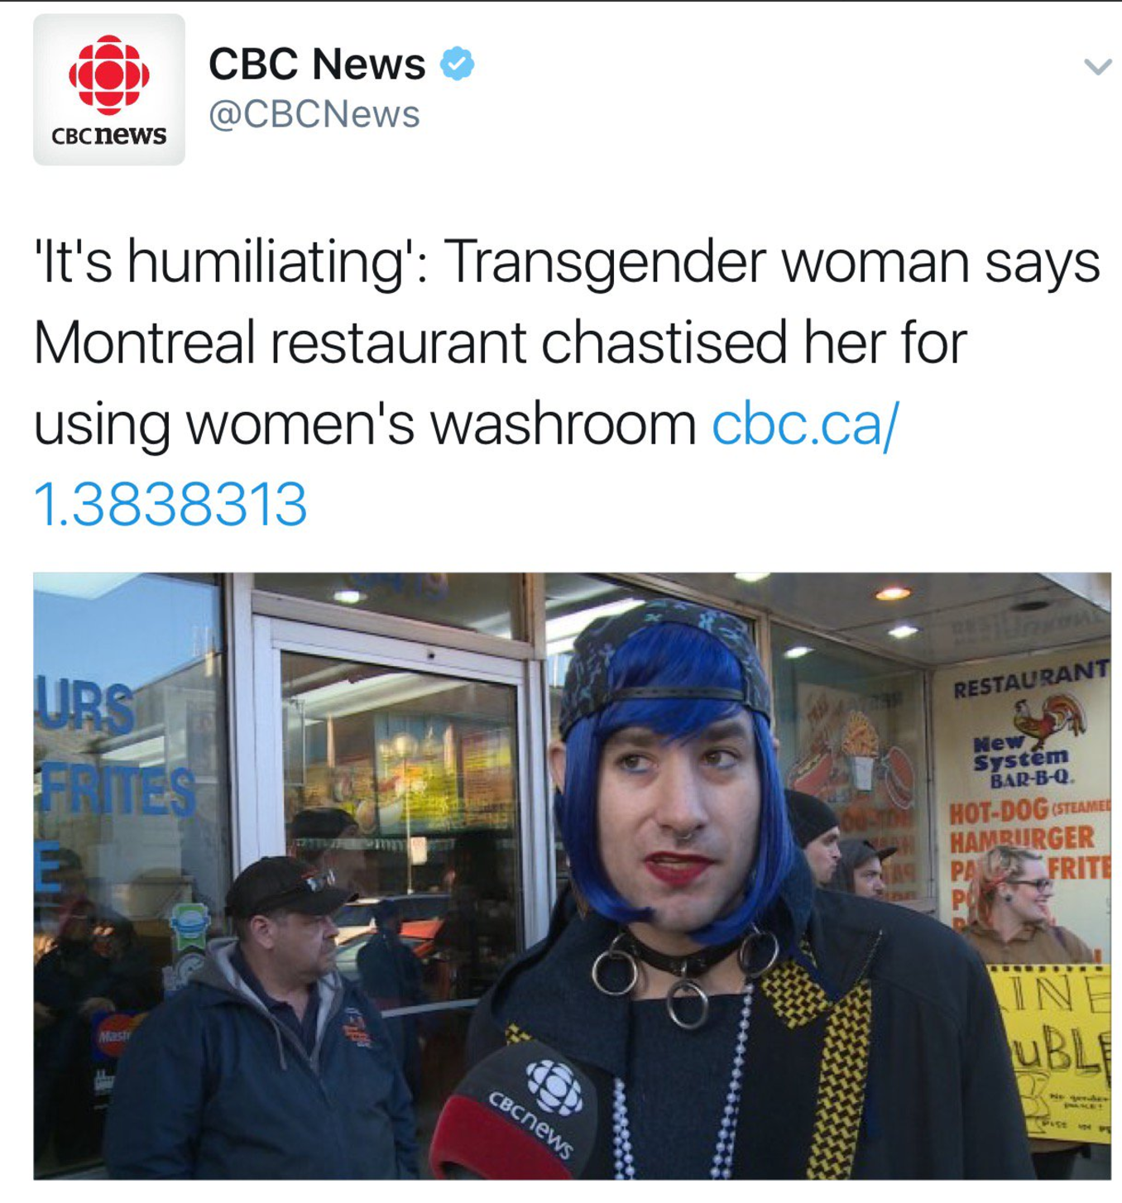
Task: Click the blue FRITES window lettering
Action: (x=117, y=788)
